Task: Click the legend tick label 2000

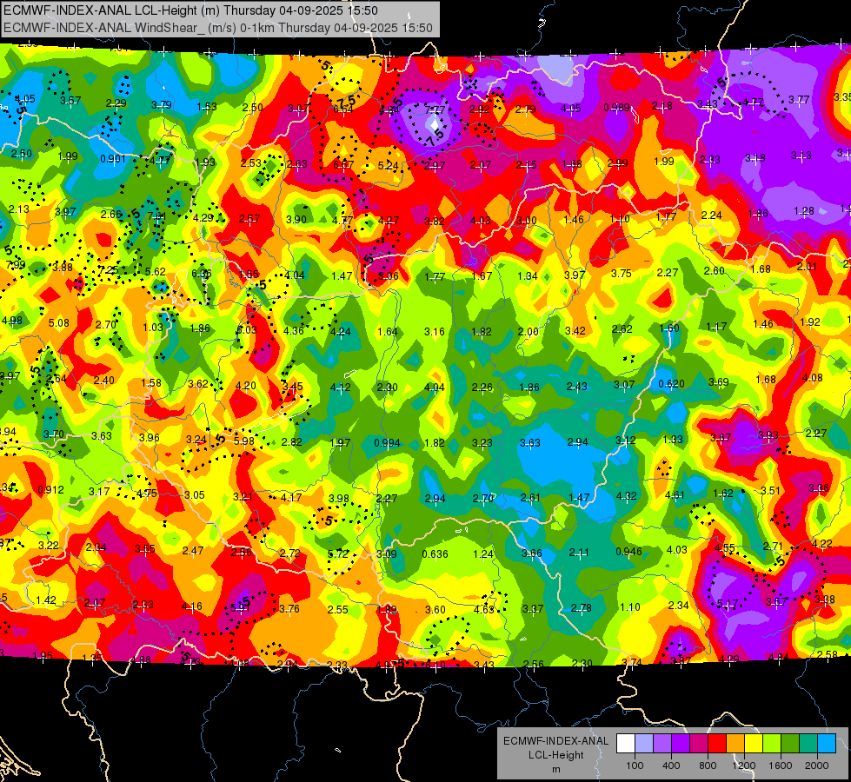Action: tap(817, 765)
